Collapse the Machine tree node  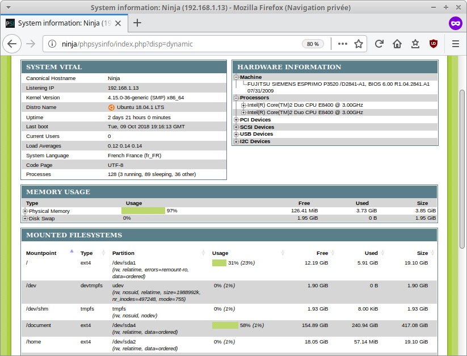coord(236,77)
